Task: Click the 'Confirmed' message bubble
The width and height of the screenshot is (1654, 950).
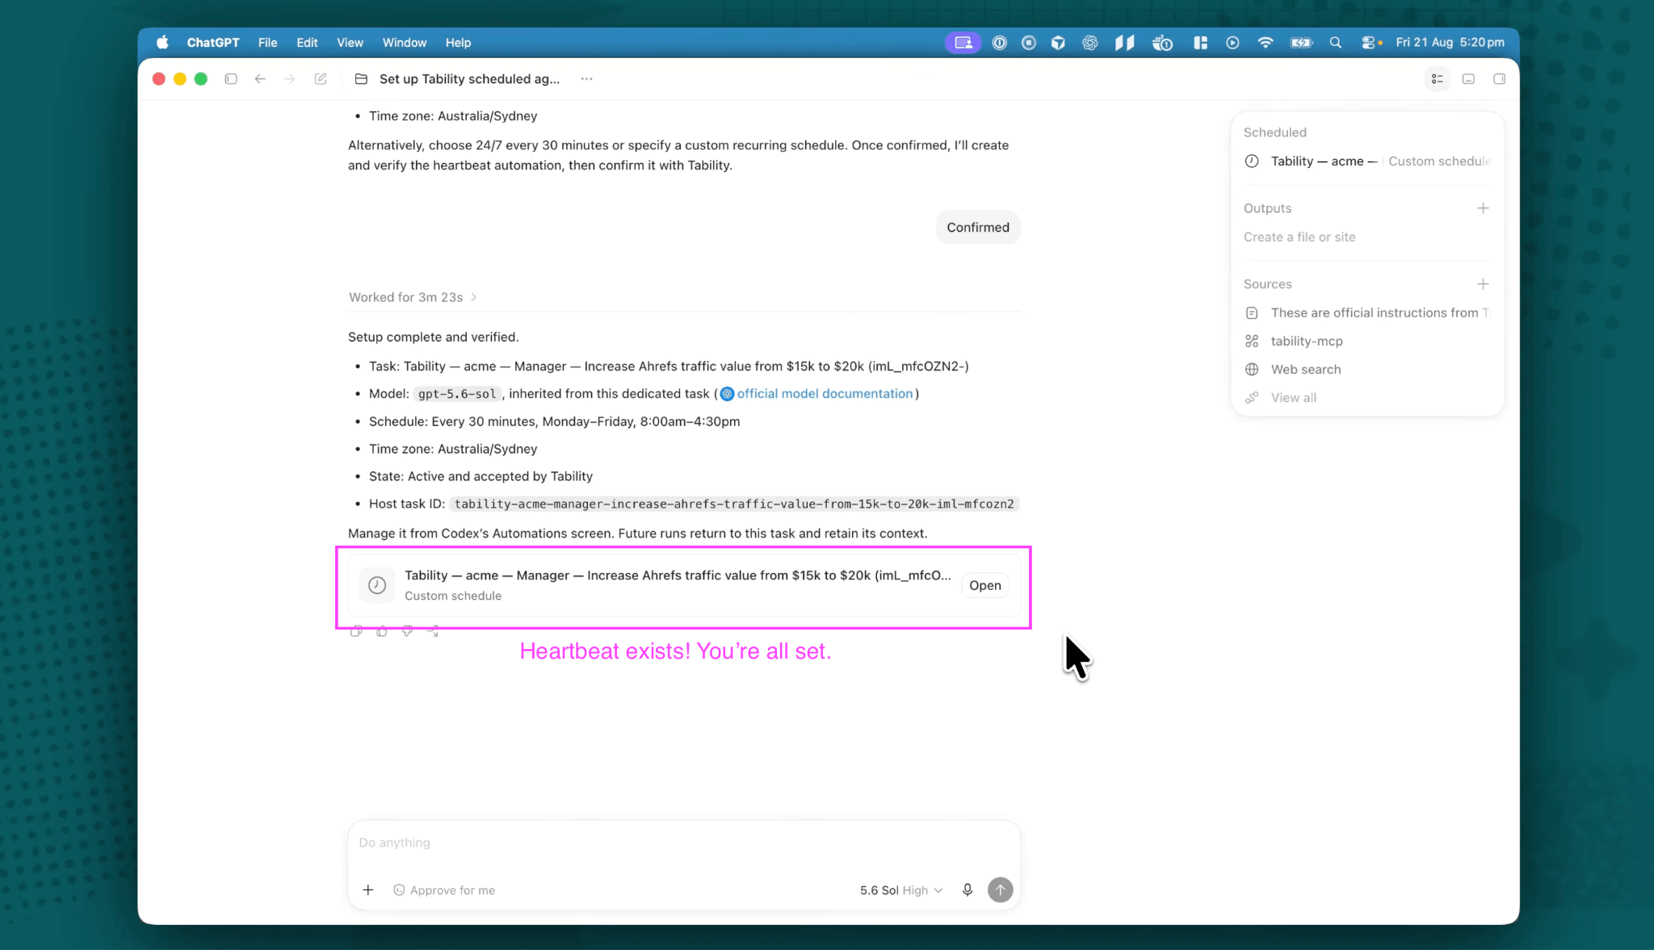Action: (978, 228)
